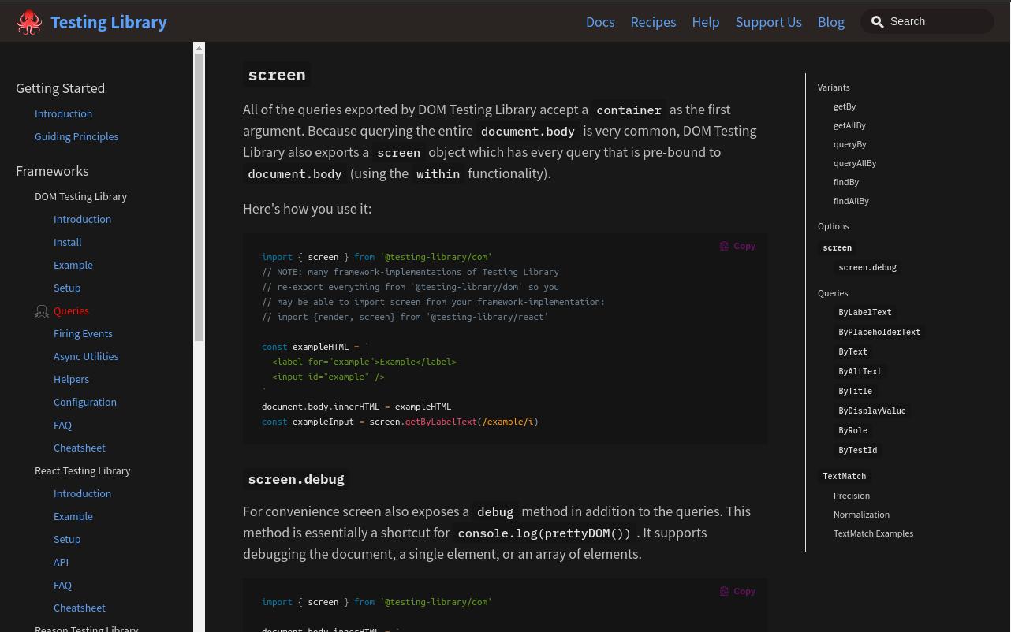
Task: Open DOM Testing Library Setup page
Action: (67, 288)
